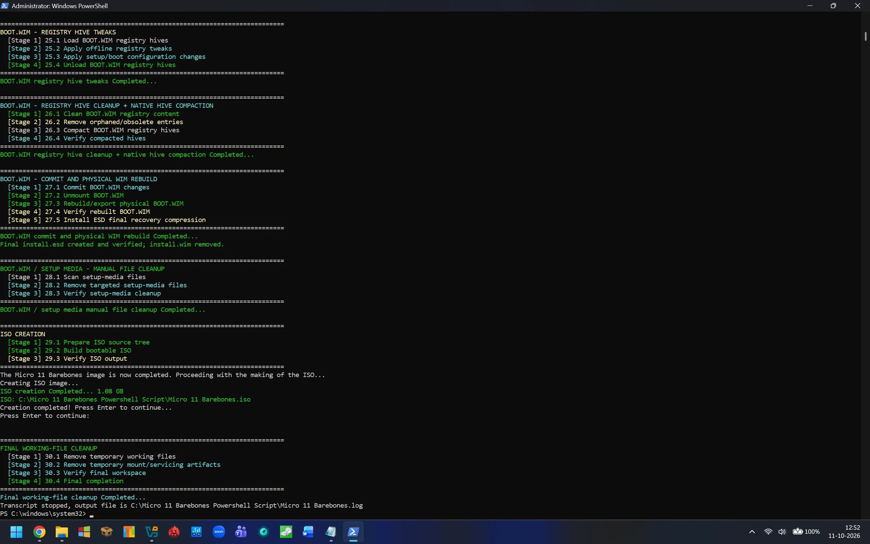Open the Windows Start menu
Viewport: 870px width, 544px height.
point(17,531)
